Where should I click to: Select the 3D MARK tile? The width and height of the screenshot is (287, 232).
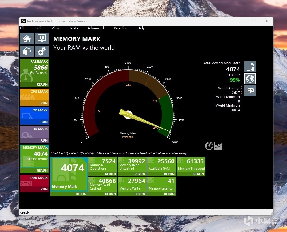[x=35, y=132]
